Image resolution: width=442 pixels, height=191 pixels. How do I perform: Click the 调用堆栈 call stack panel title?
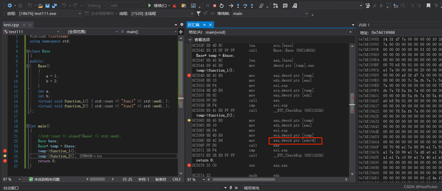click(251, 188)
